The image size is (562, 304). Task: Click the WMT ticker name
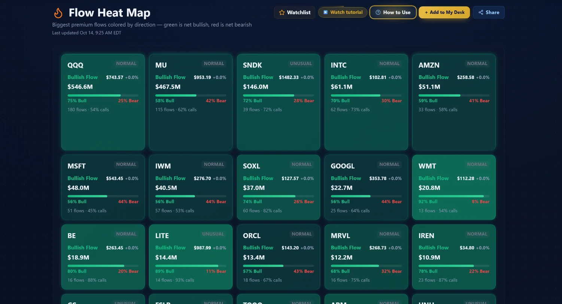(427, 166)
